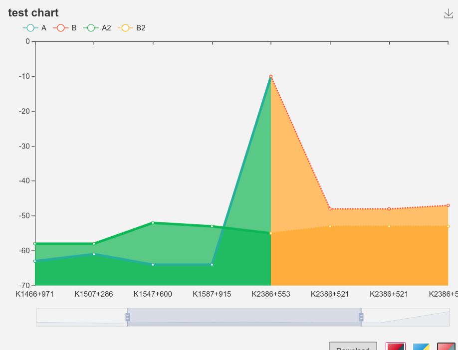
Task: Click series A data point at K1587+915
Action: (212, 264)
